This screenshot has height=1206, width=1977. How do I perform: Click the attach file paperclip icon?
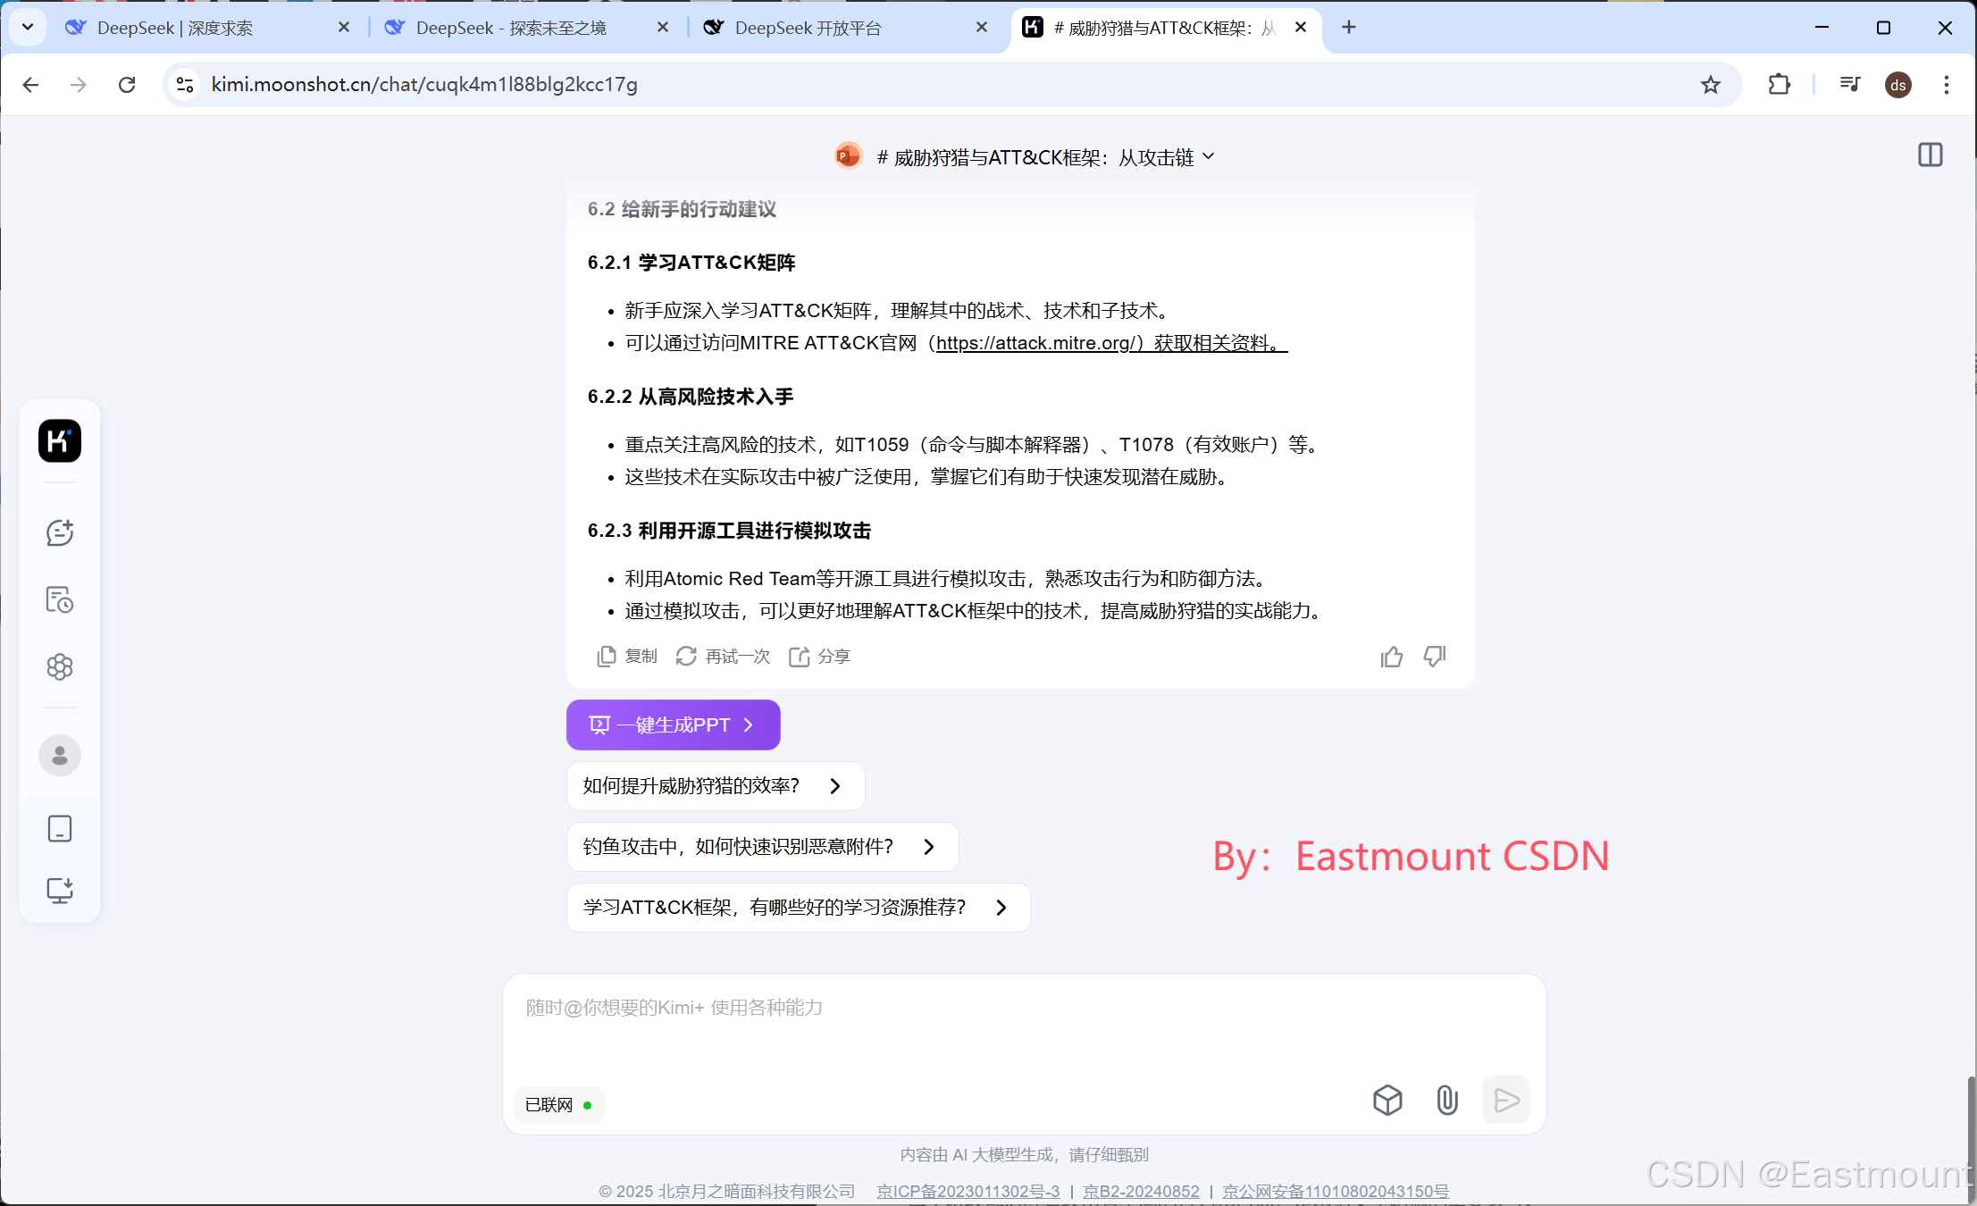point(1447,1100)
